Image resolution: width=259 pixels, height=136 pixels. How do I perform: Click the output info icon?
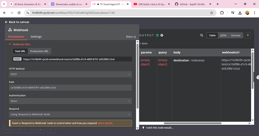162,35
